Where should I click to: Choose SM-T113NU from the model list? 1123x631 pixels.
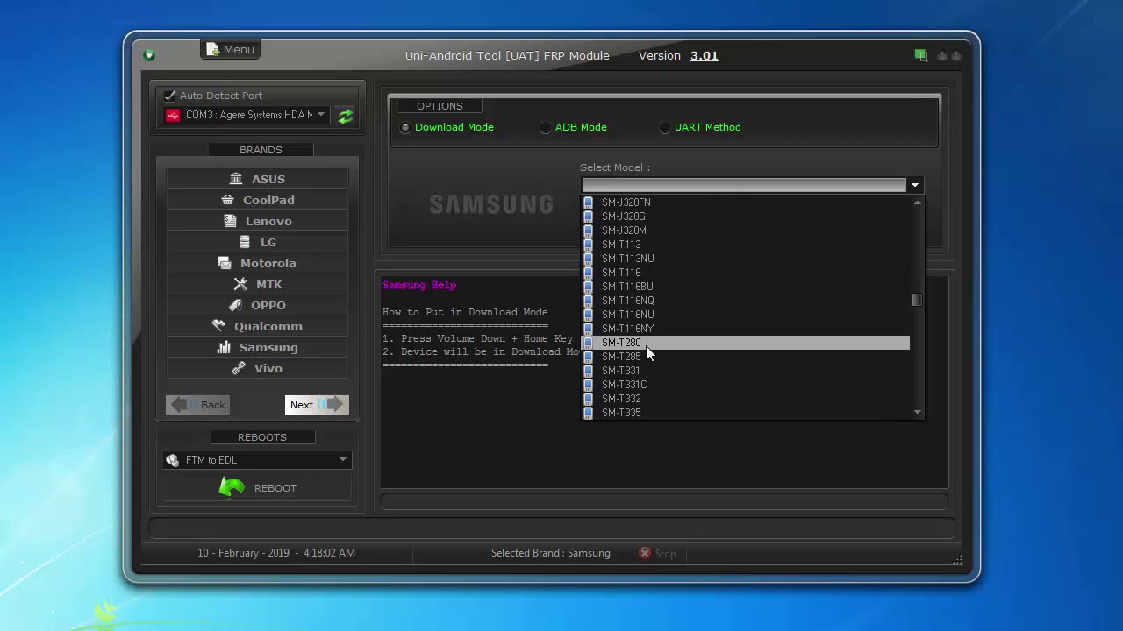pyautogui.click(x=745, y=259)
